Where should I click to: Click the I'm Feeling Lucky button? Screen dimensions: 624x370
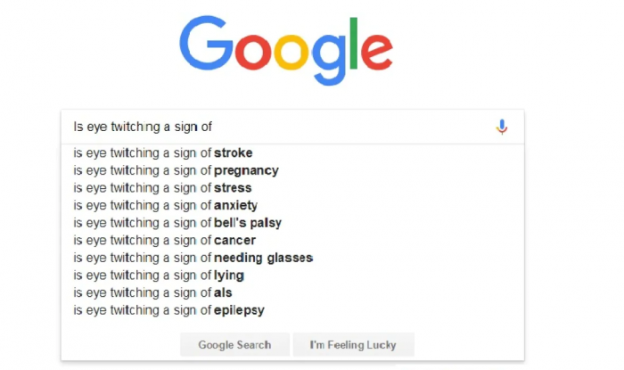click(x=352, y=345)
